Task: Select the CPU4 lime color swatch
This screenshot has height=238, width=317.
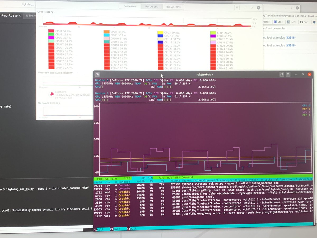Action: (x=213, y=33)
